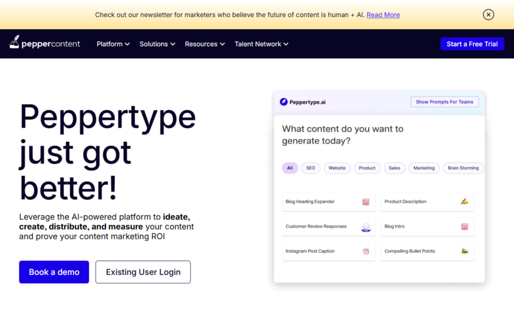The height and width of the screenshot is (309, 514).
Task: Select the Brain Storming category filter
Action: 463,168
